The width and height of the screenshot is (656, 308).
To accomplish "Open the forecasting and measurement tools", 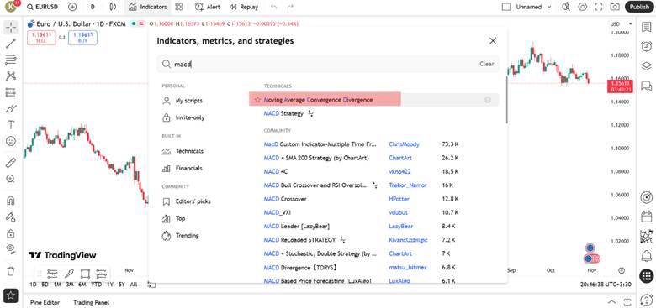I will (11, 92).
